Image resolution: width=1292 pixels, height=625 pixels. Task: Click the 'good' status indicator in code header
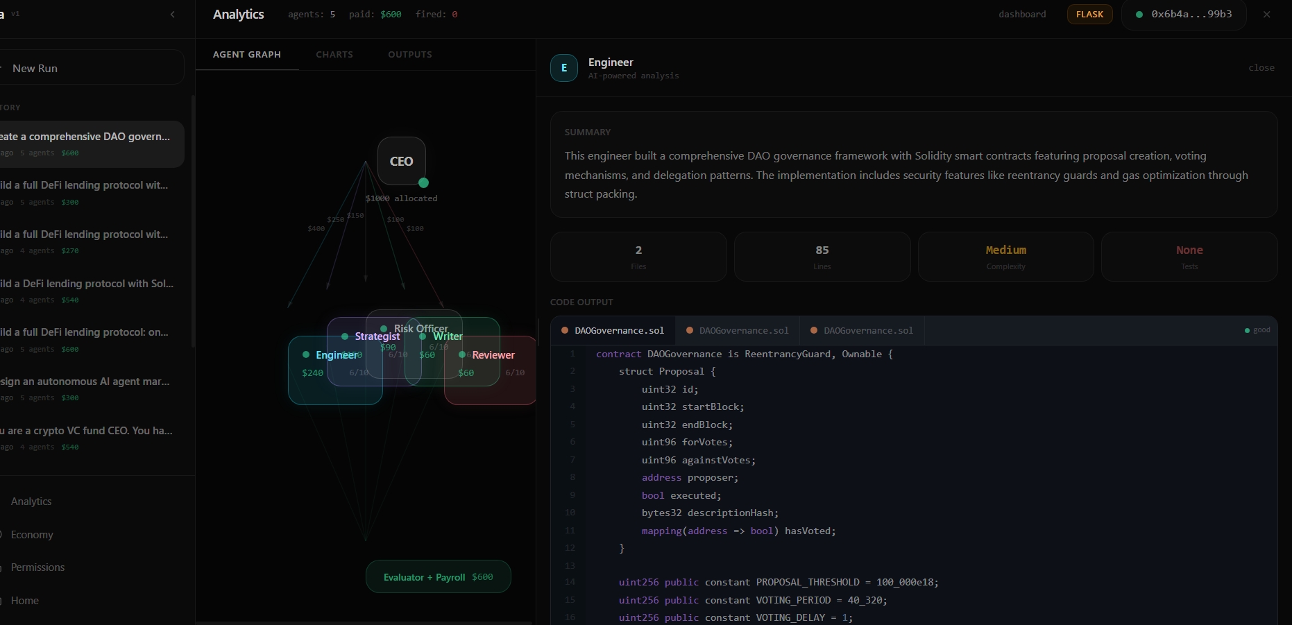[1258, 330]
